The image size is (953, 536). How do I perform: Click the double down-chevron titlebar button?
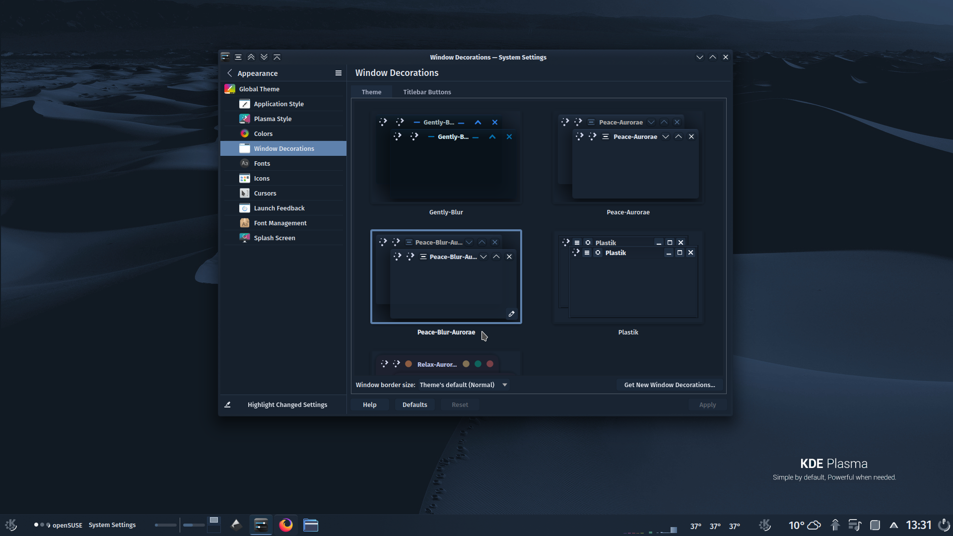click(x=264, y=57)
